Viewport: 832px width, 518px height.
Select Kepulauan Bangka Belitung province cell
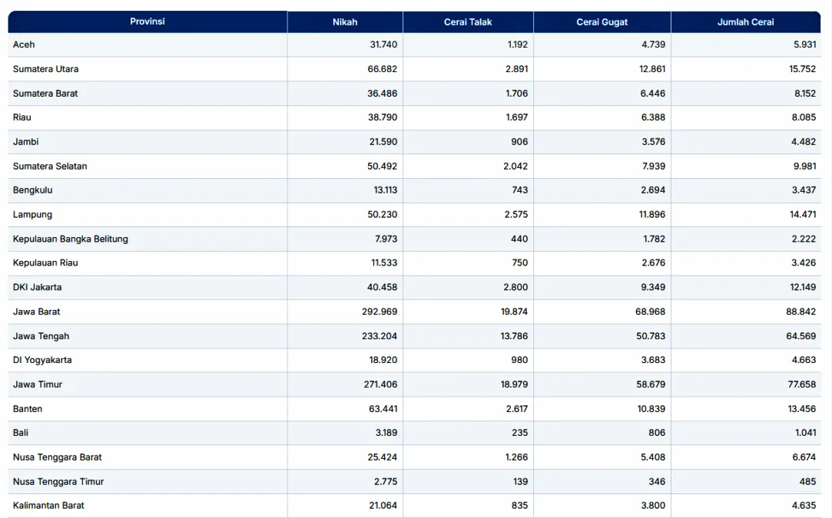click(70, 239)
